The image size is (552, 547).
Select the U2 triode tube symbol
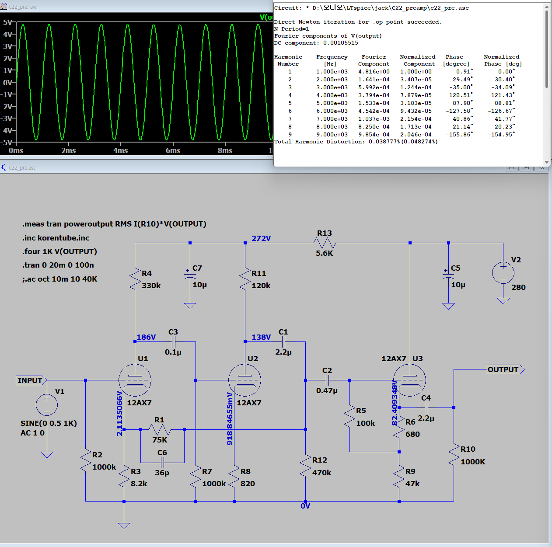click(245, 380)
